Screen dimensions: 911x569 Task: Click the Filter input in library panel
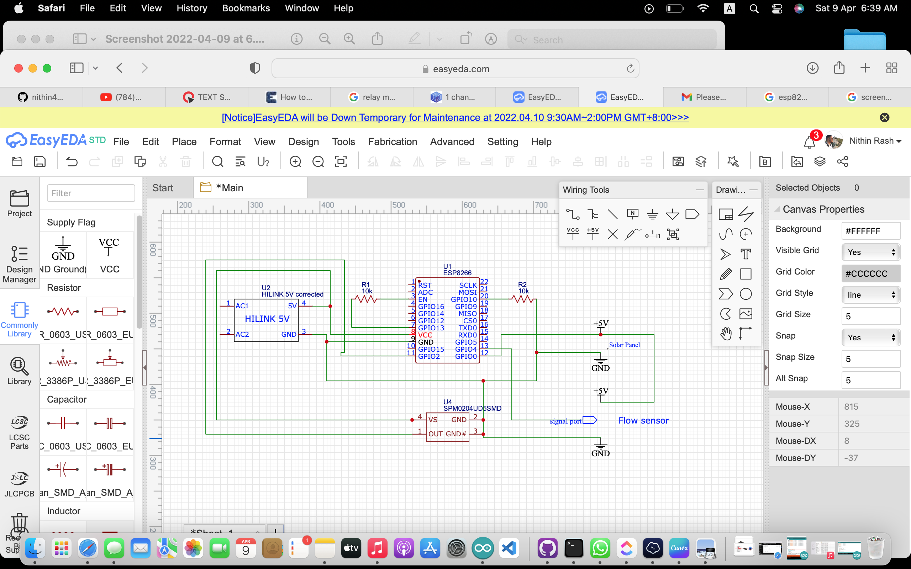point(91,193)
